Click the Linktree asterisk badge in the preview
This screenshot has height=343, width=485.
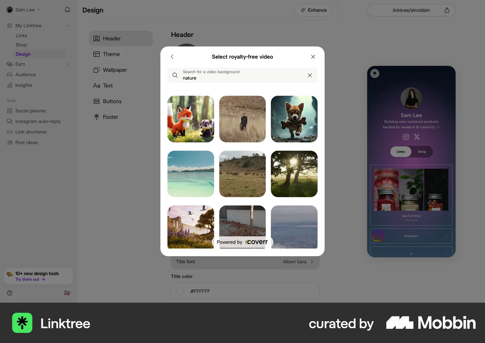(375, 73)
